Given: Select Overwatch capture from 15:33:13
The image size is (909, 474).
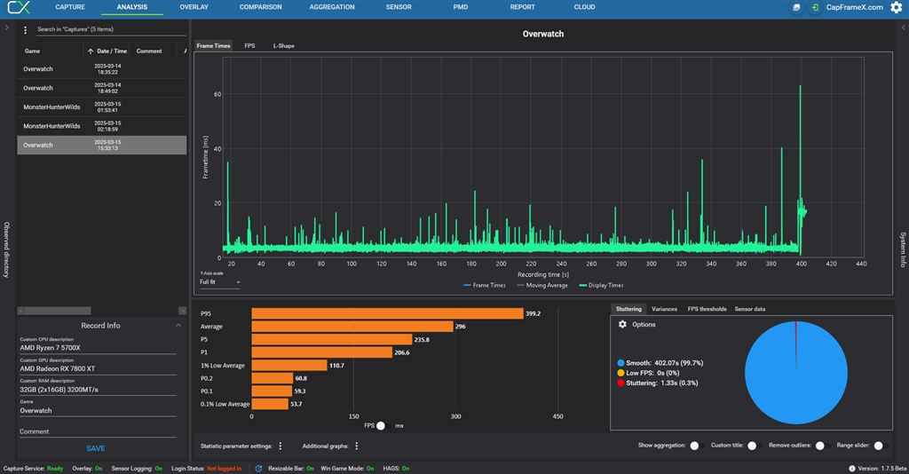Looking at the screenshot, I should coord(102,146).
